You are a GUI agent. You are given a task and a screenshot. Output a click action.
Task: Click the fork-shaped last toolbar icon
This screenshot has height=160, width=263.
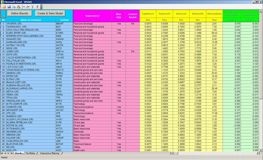(37, 7)
